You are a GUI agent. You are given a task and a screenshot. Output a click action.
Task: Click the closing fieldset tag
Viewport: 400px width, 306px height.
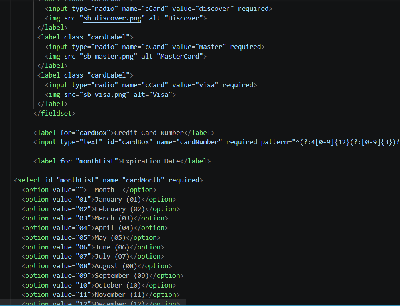[x=54, y=113]
